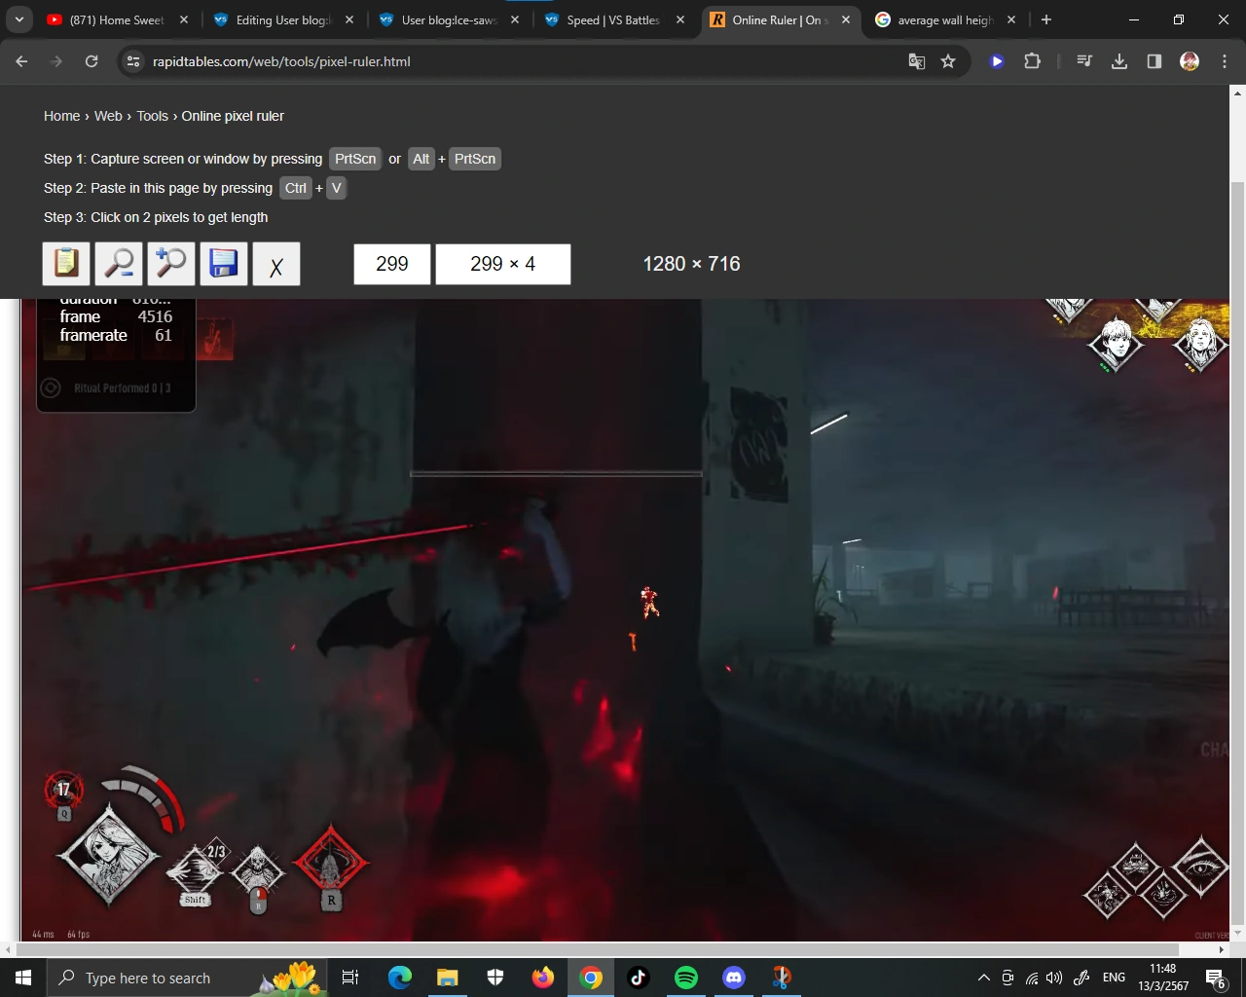Open volume control in system tray
Image resolution: width=1246 pixels, height=997 pixels.
click(x=1054, y=978)
